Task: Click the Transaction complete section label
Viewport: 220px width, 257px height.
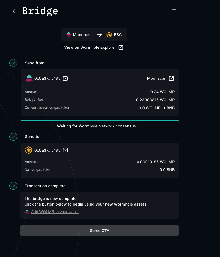Action: coord(45,186)
